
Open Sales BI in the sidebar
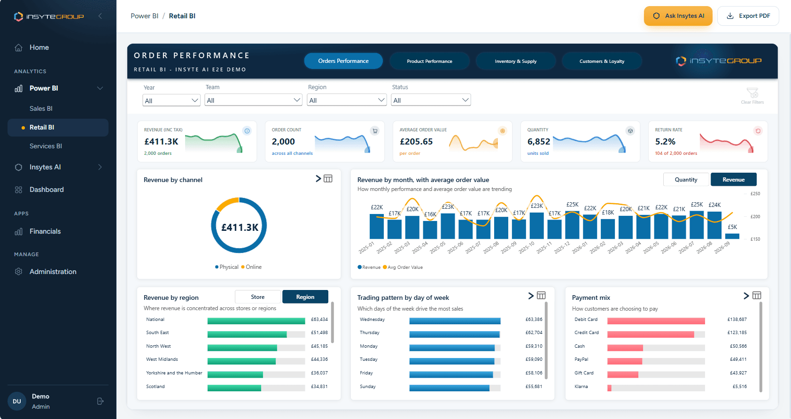(x=41, y=108)
